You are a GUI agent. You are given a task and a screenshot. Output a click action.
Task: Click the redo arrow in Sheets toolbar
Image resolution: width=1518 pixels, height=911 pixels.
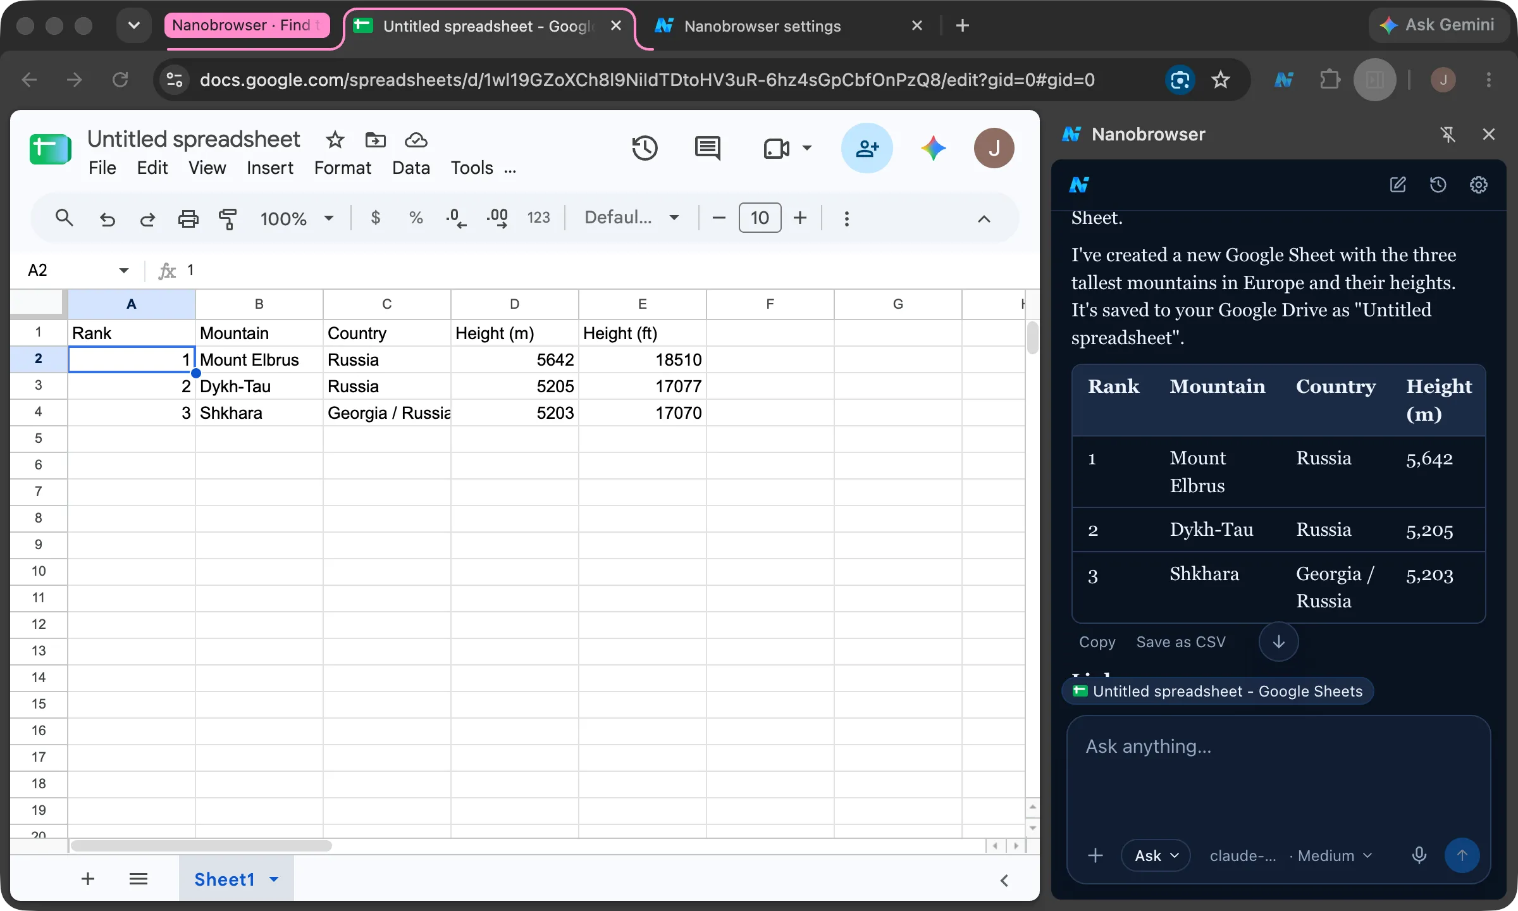[147, 219]
